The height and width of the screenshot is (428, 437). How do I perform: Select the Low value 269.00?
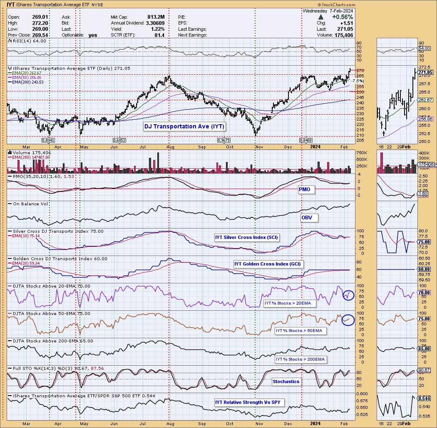40,29
